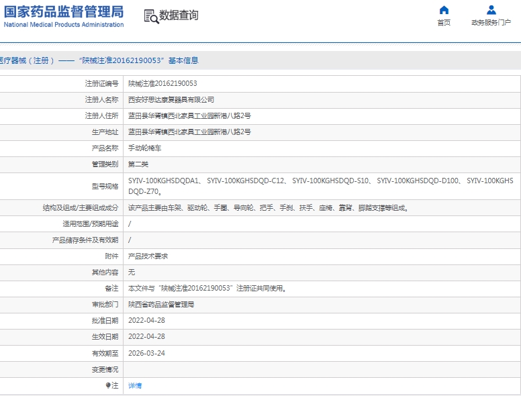
Task: Click the model specification SYIV-100KGHSDQDA1 text
Action: tap(164, 181)
